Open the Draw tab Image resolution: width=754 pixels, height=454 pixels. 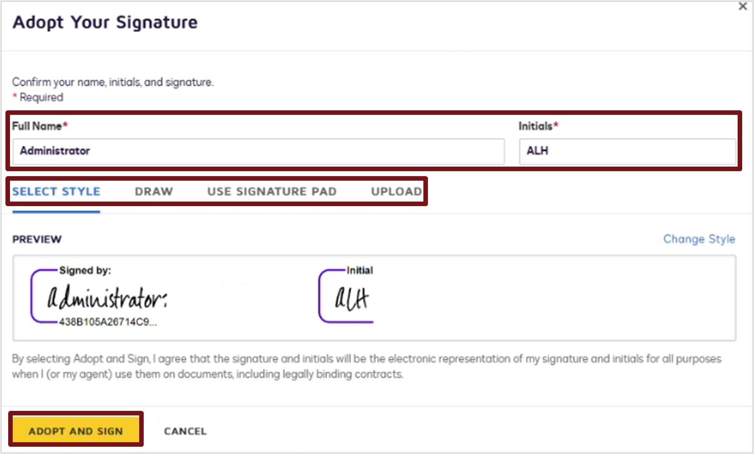154,192
